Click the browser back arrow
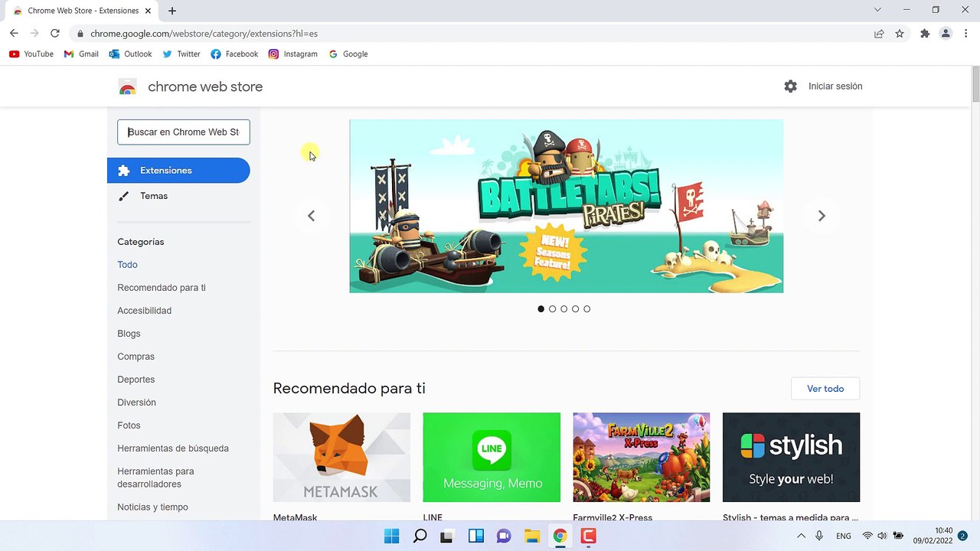The height and width of the screenshot is (551, 980). [x=14, y=34]
